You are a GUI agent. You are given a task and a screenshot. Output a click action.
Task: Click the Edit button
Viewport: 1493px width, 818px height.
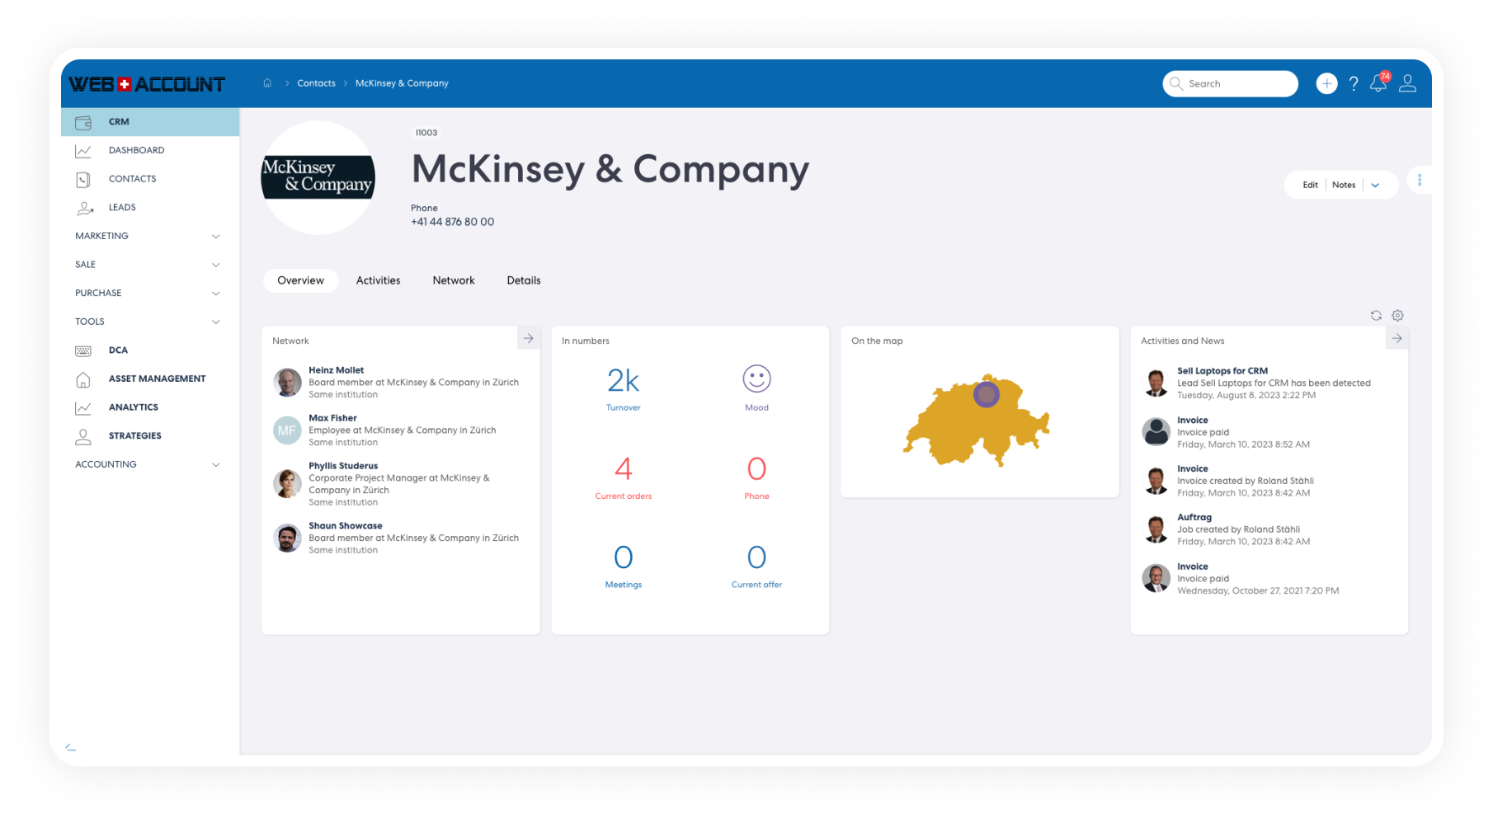click(1311, 185)
